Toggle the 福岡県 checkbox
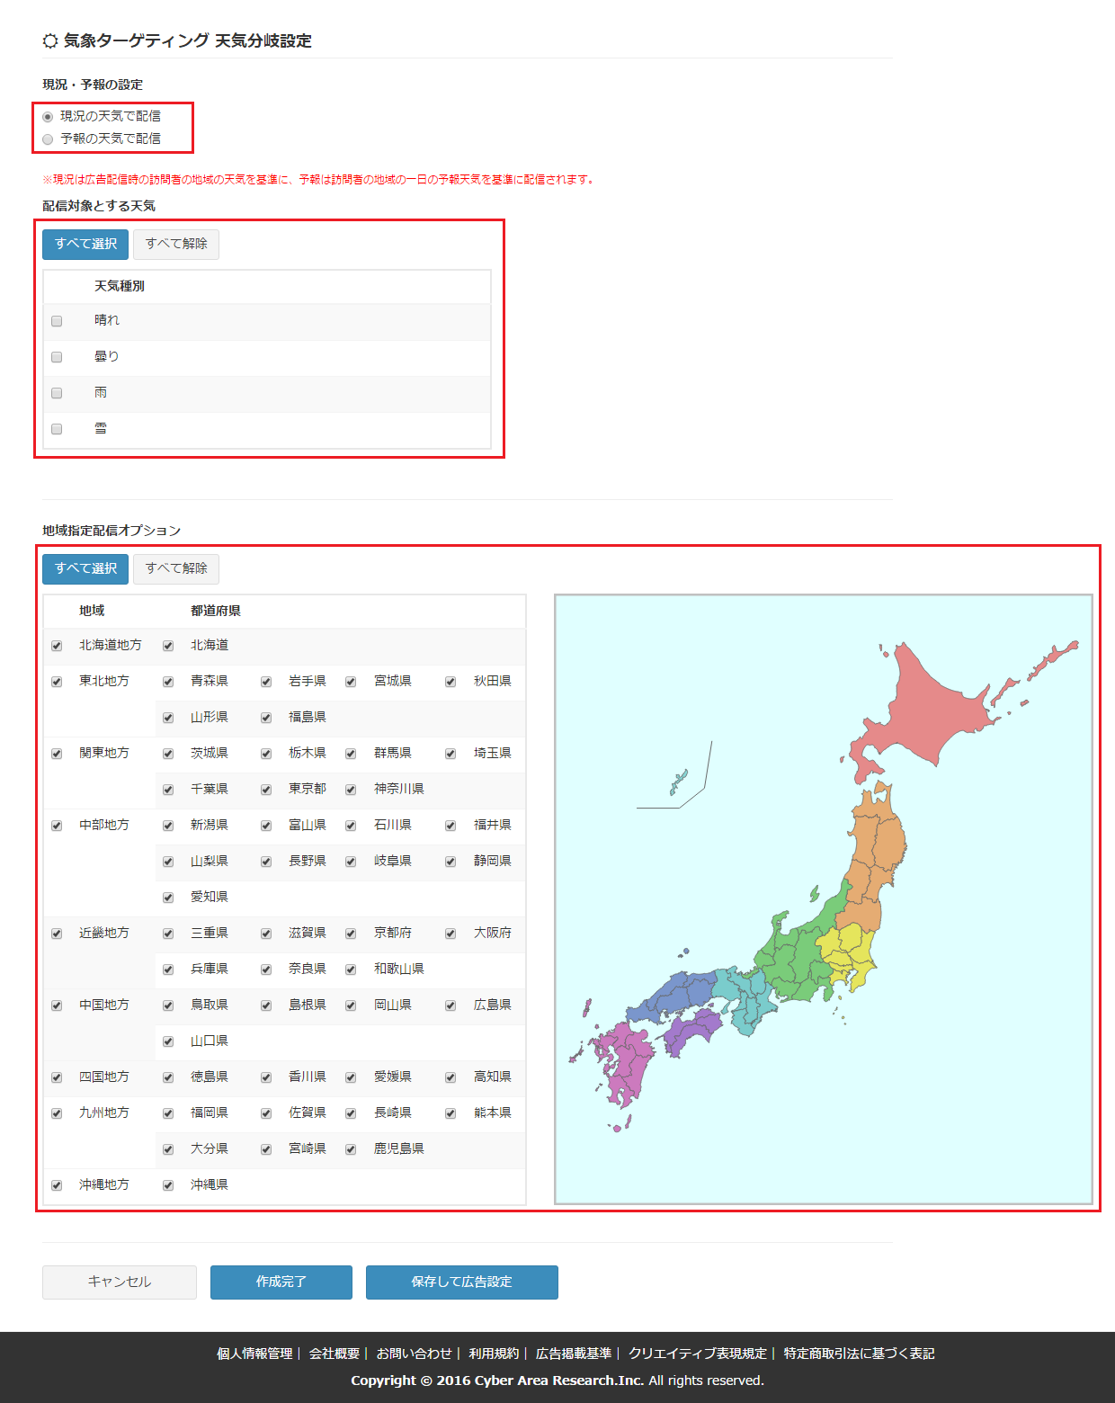This screenshot has height=1403, width=1115. pyautogui.click(x=168, y=1113)
